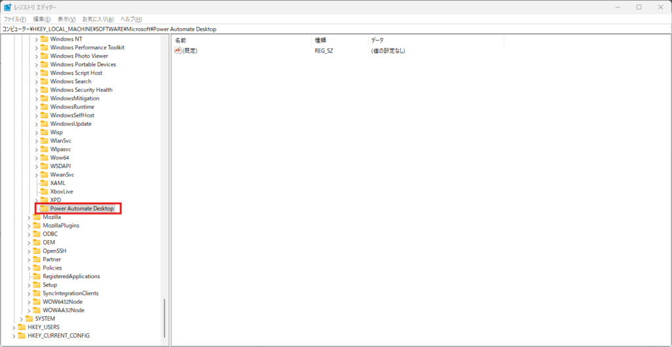Click the XAML folder icon
This screenshot has height=347, width=672.
pos(44,183)
